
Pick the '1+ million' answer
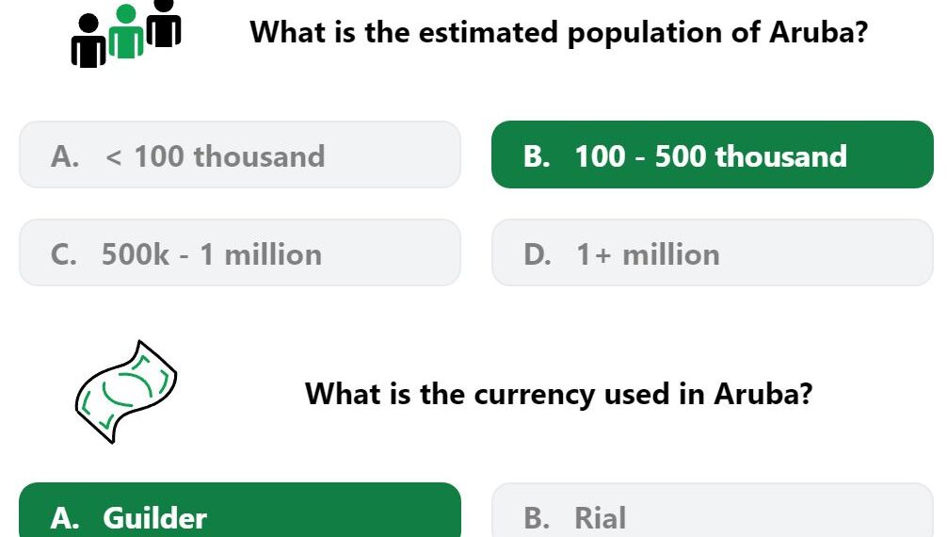pyautogui.click(x=713, y=252)
